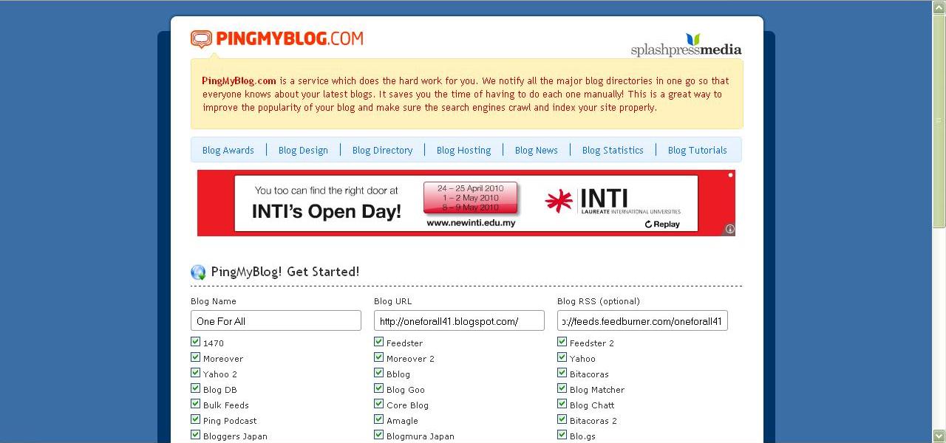Uncheck the 1470 checkbox
Image resolution: width=946 pixels, height=443 pixels.
195,342
